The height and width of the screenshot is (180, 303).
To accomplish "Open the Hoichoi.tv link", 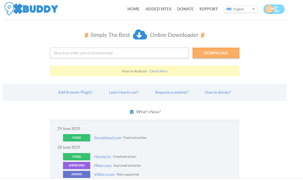I will (102, 157).
